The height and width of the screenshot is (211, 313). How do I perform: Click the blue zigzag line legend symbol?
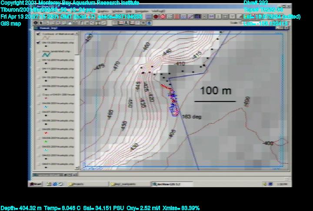[x=46, y=56]
